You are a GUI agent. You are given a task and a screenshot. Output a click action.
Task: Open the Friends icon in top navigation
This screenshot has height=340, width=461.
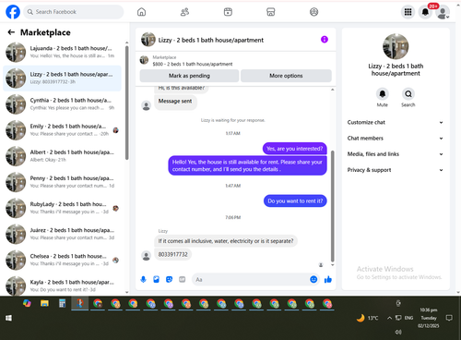pyautogui.click(x=184, y=12)
